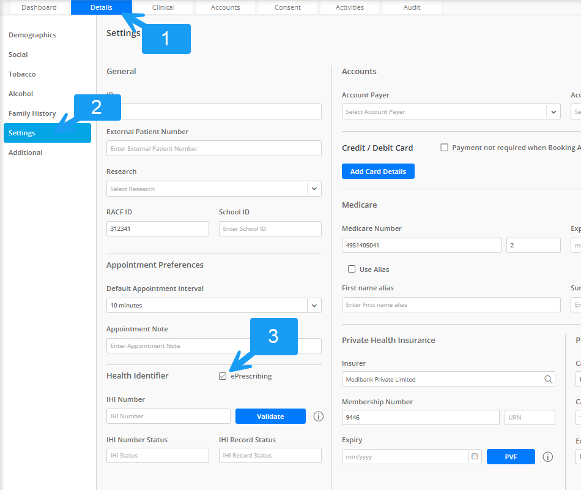Choose Settings in sidebar
Image resolution: width=581 pixels, height=490 pixels.
pos(47,133)
